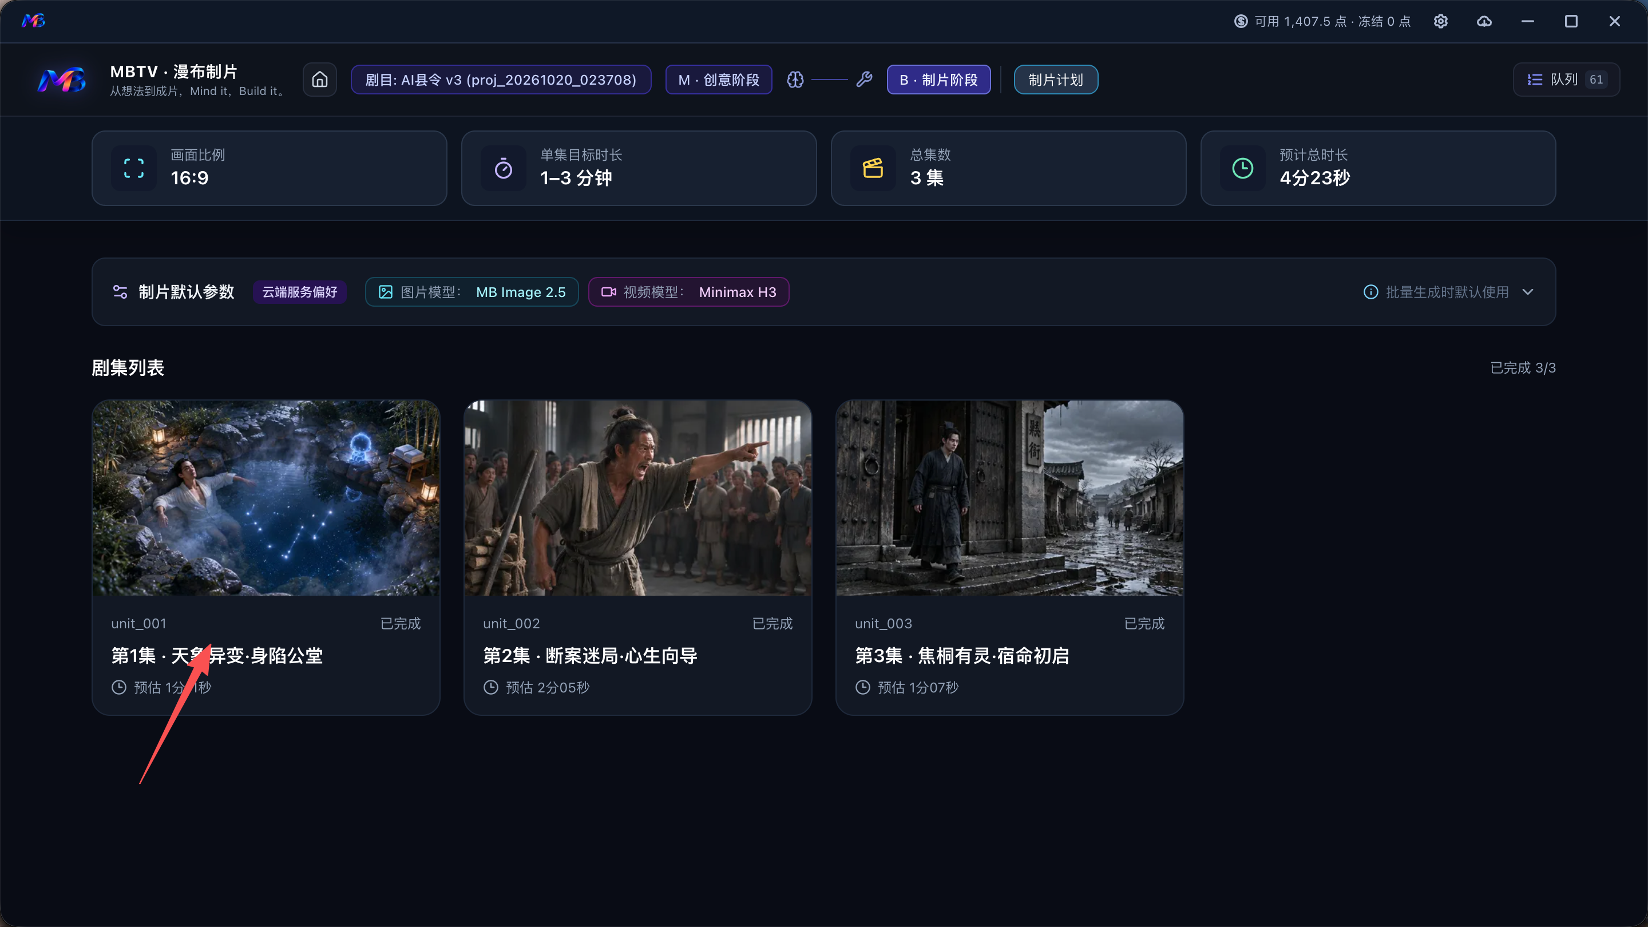This screenshot has height=927, width=1648.
Task: Click the 剧集列表 heading
Action: point(128,368)
